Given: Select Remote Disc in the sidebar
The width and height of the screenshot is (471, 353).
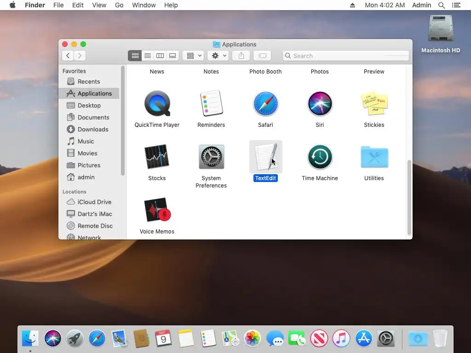Looking at the screenshot, I should coord(89,226).
